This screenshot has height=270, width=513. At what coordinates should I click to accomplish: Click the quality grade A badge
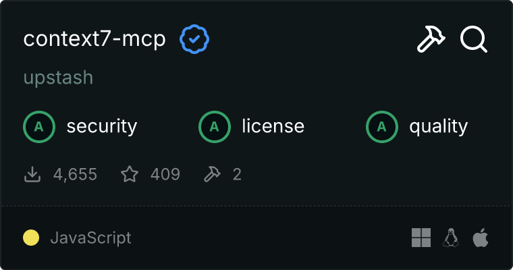click(381, 127)
